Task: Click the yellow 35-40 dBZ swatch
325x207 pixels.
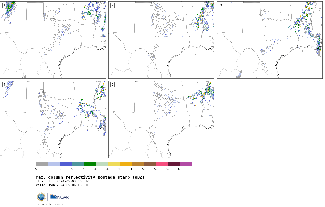Action: click(x=114, y=164)
